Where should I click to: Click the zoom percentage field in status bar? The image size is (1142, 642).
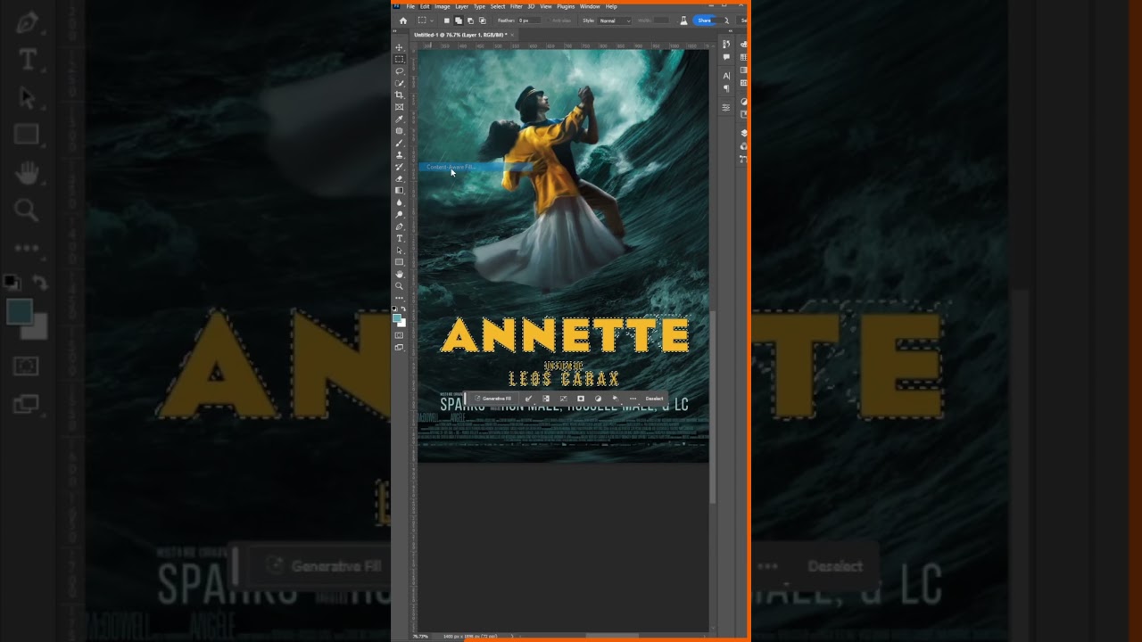pos(418,636)
